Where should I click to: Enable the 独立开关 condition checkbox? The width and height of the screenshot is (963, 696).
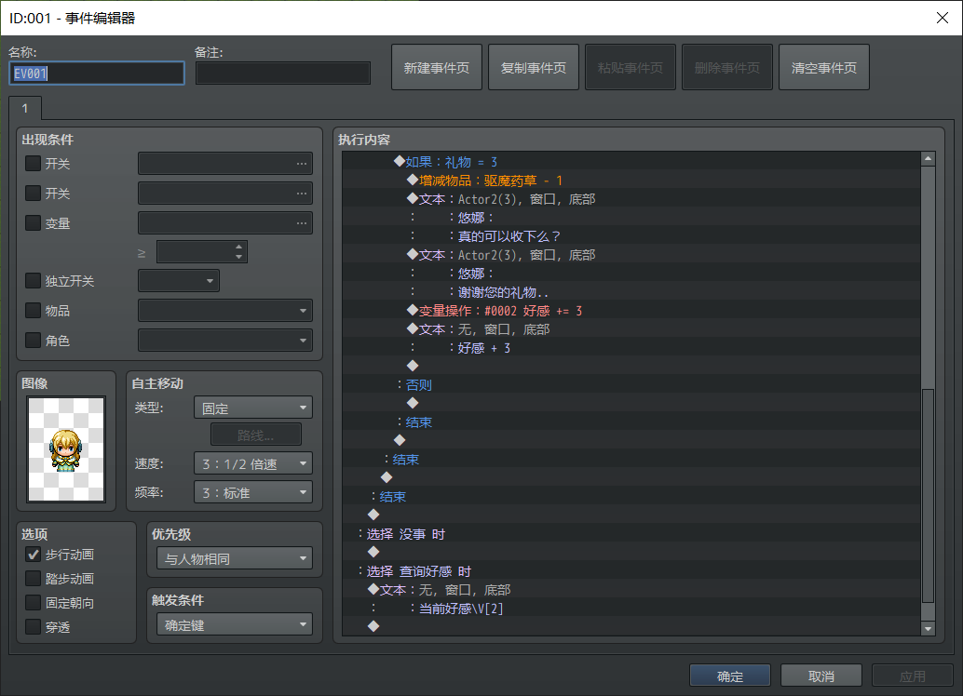(x=34, y=281)
